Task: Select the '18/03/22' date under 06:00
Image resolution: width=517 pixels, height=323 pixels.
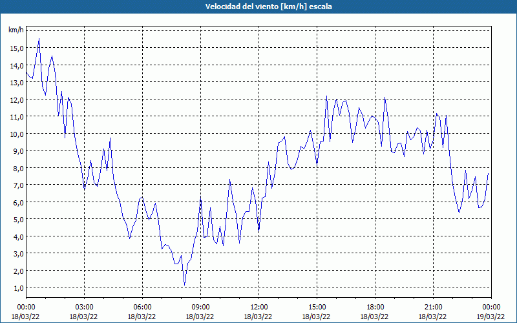Action: coord(142,317)
